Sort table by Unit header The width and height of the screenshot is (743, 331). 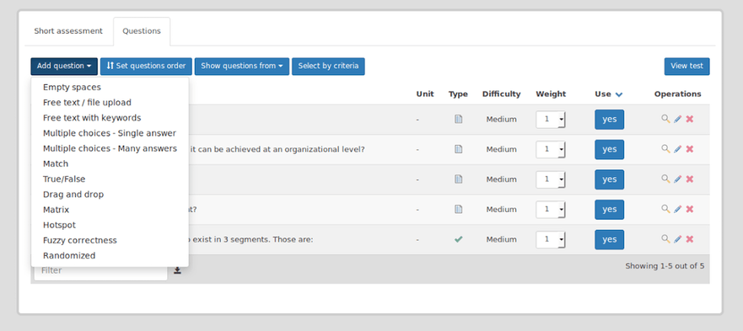(425, 93)
